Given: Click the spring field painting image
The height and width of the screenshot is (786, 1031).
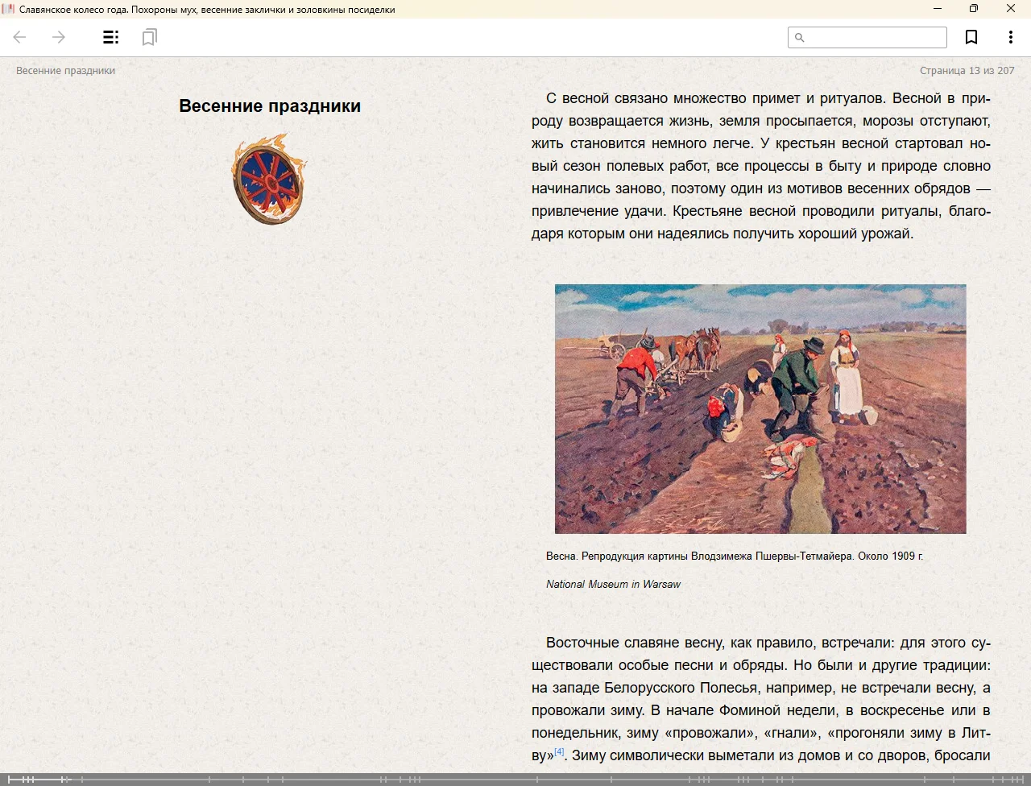Looking at the screenshot, I should pyautogui.click(x=760, y=408).
